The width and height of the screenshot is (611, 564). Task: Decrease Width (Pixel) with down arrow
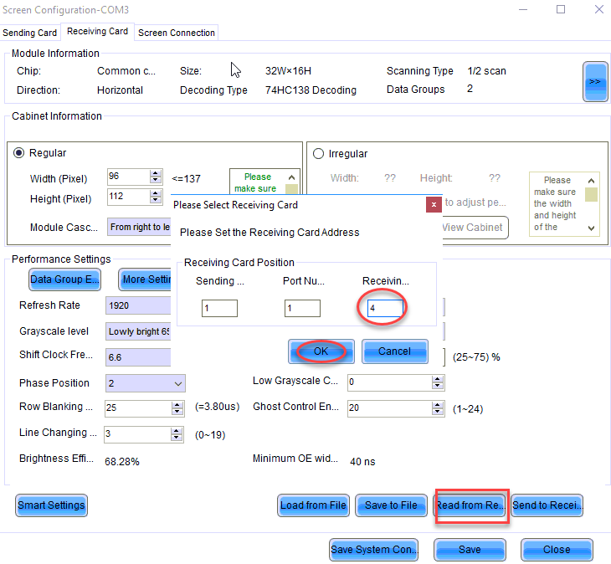pyautogui.click(x=156, y=180)
